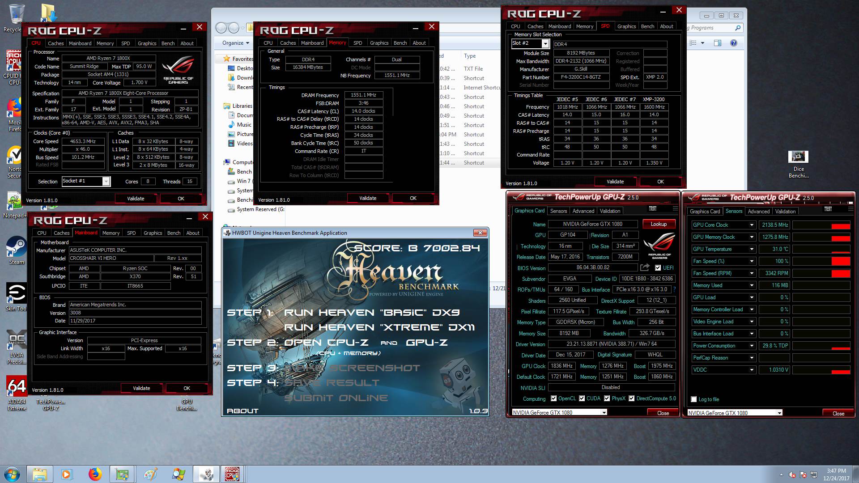Click the bus interface question mark icon
The width and height of the screenshot is (859, 483).
(674, 289)
